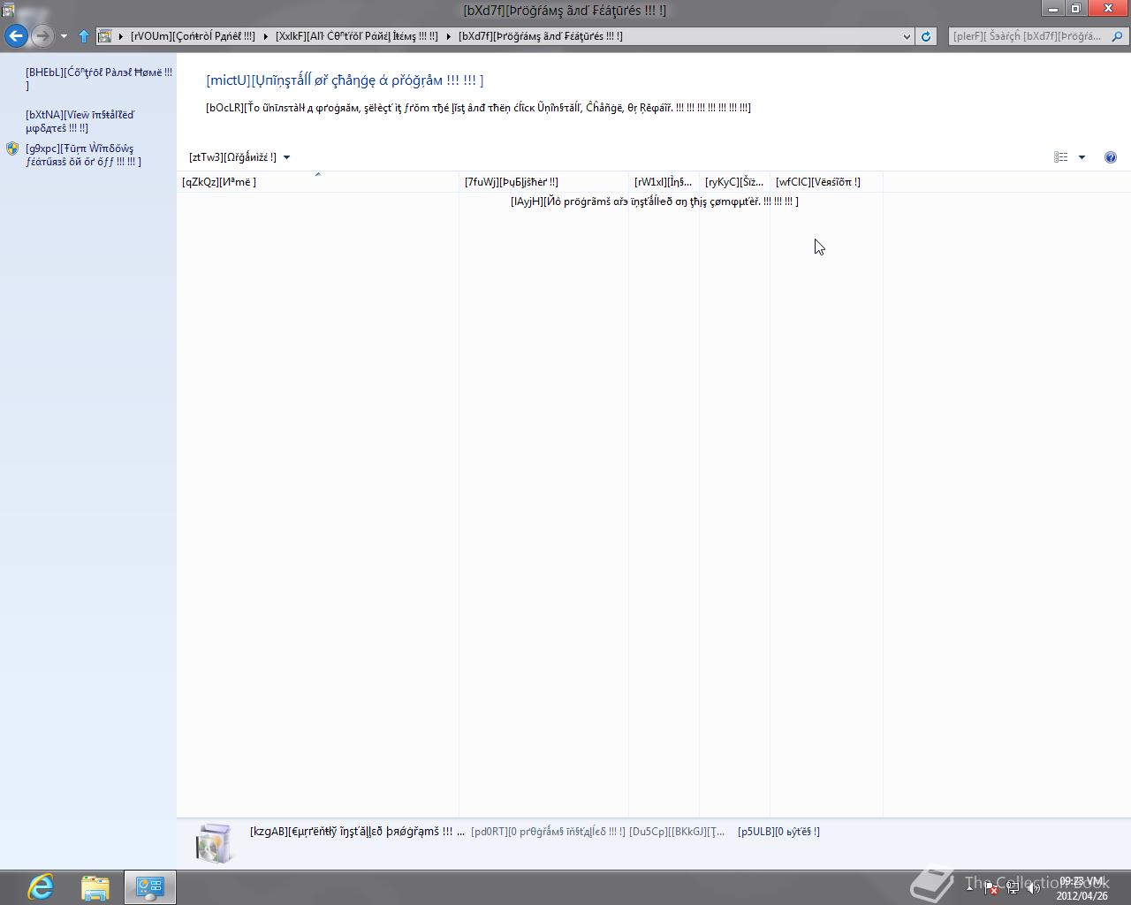This screenshot has height=905, width=1131.
Task: Launch Internet Explorer from taskbar
Action: (x=41, y=887)
